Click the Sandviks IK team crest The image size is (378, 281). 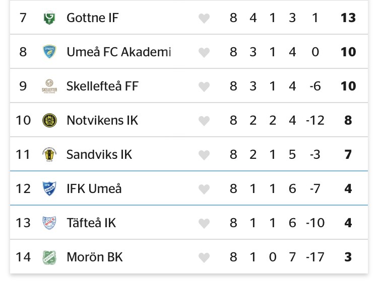49,155
